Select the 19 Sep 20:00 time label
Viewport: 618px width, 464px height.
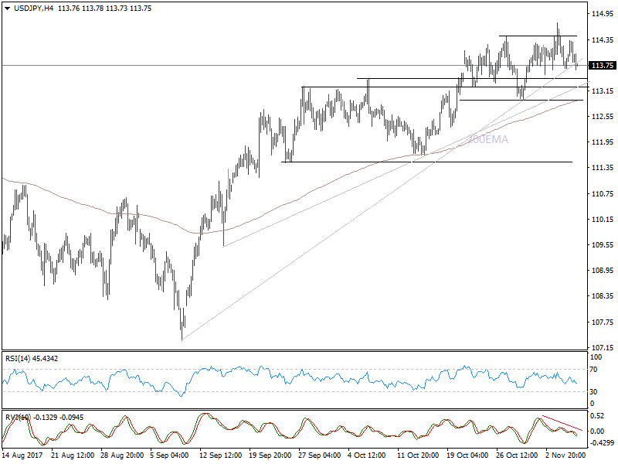click(270, 455)
